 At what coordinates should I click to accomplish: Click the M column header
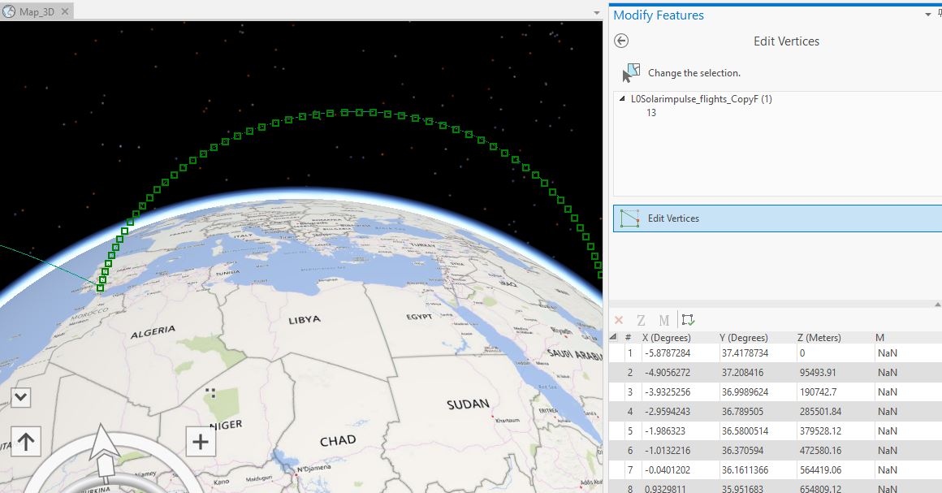[879, 337]
